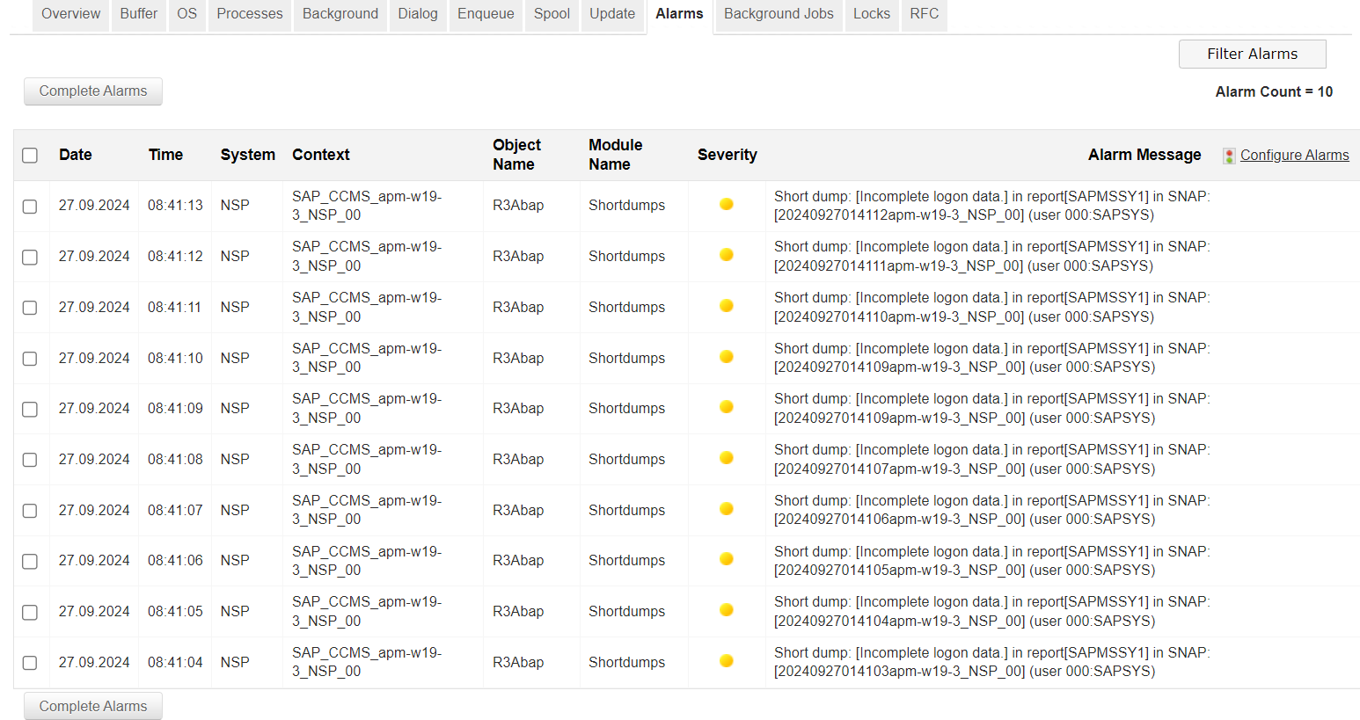Open the Configure Alarms link

(1294, 155)
